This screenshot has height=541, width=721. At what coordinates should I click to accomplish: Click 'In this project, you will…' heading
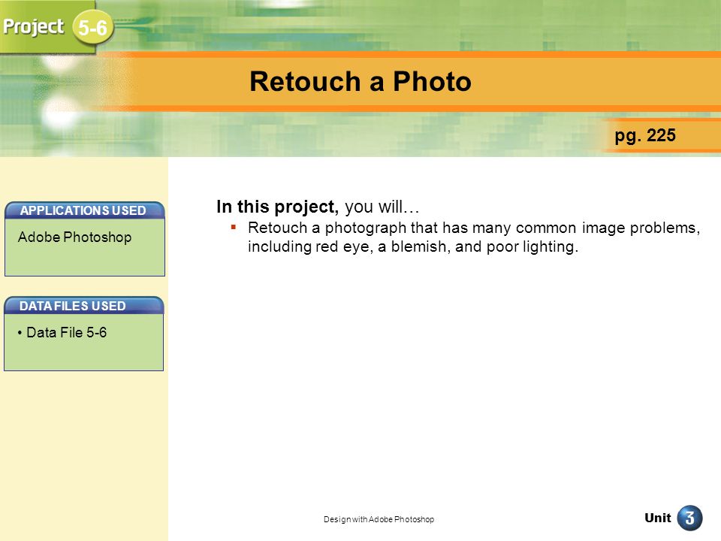[x=318, y=207]
